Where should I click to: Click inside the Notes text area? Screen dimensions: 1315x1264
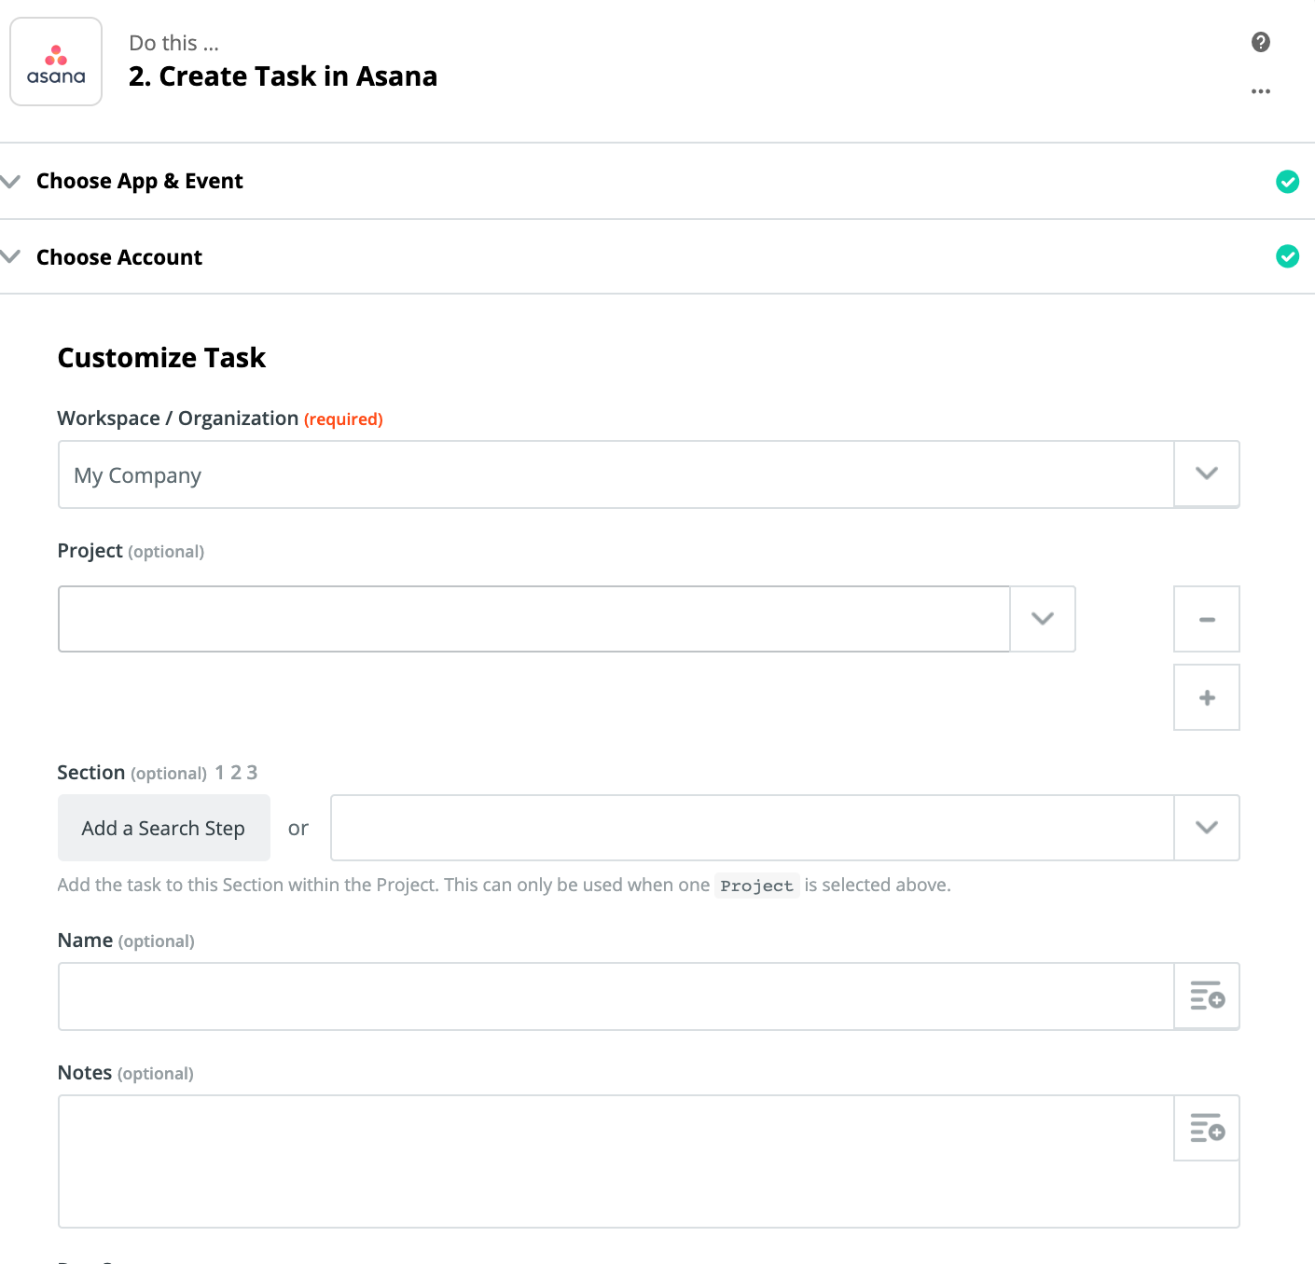[616, 1161]
